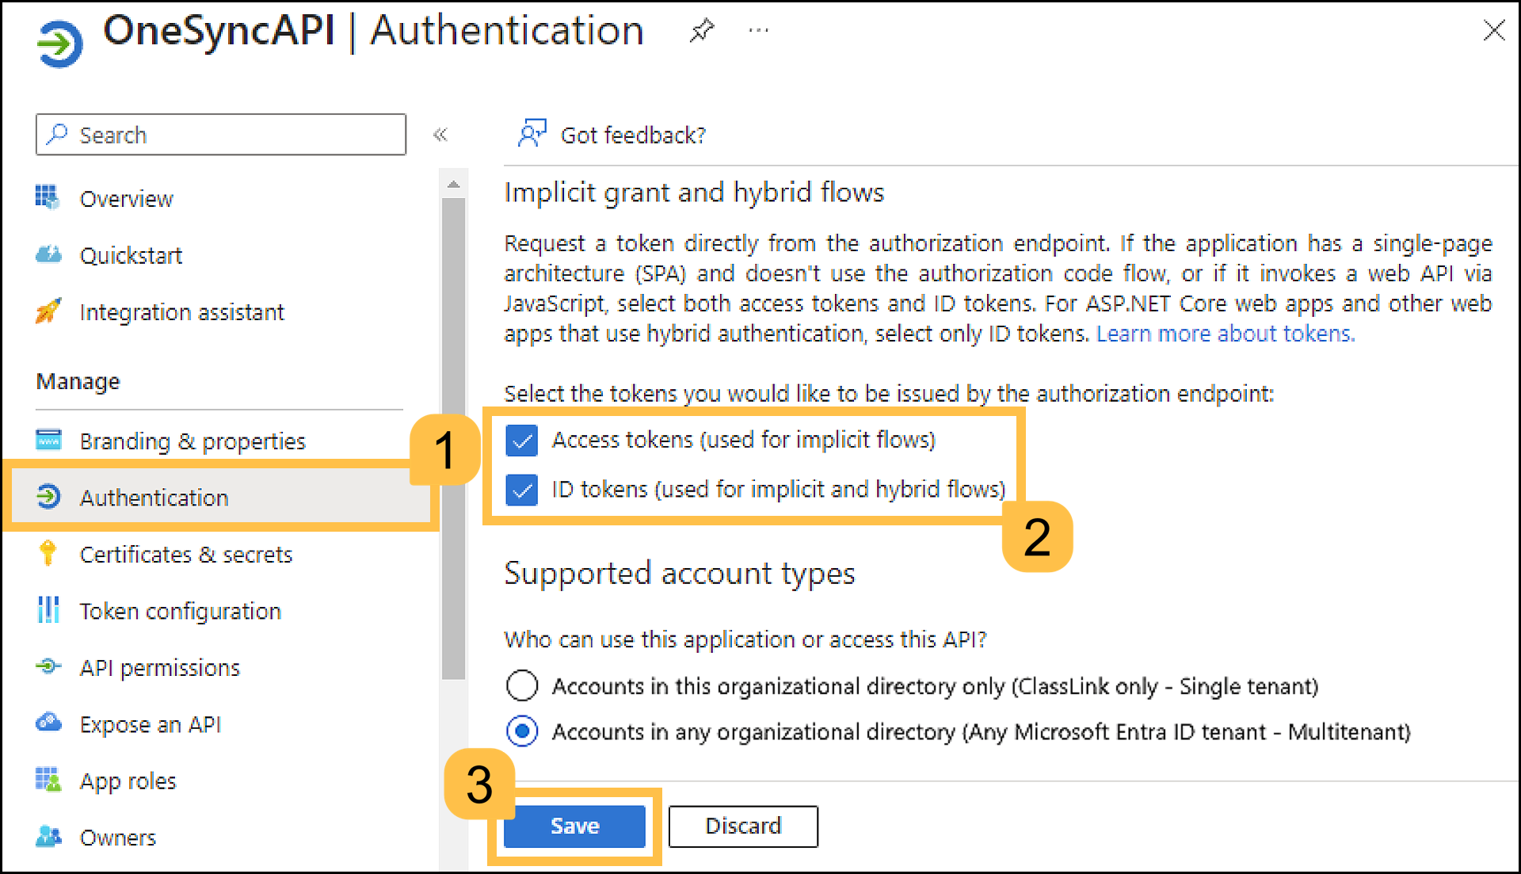Select Accounts in this organizational directory only

(x=521, y=686)
